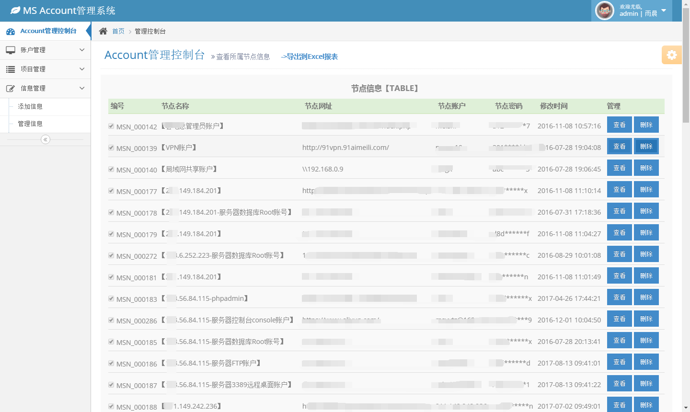Click the 导出到Excel报表 export link
Viewport: 690px width, 412px height.
310,57
